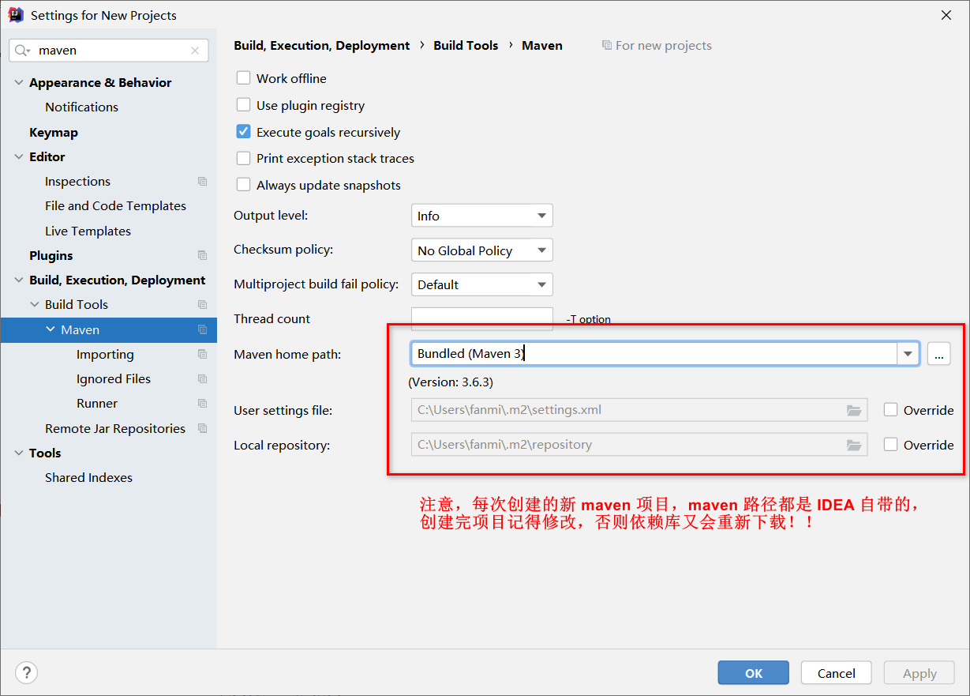Open the Keymap settings page
Viewport: 970px width, 696px height.
coord(54,133)
